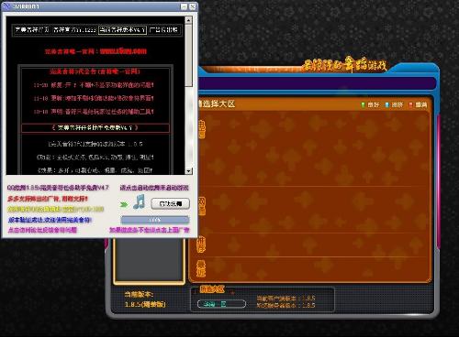
Task: Select the 最近 side tab
Action: (x=201, y=268)
